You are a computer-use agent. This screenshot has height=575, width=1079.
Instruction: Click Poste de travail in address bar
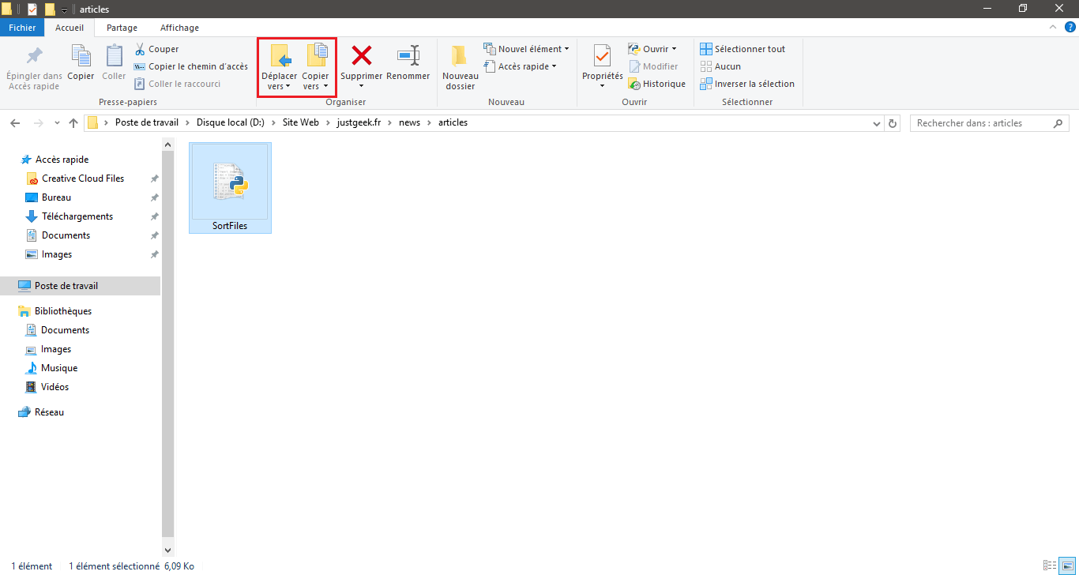(147, 123)
